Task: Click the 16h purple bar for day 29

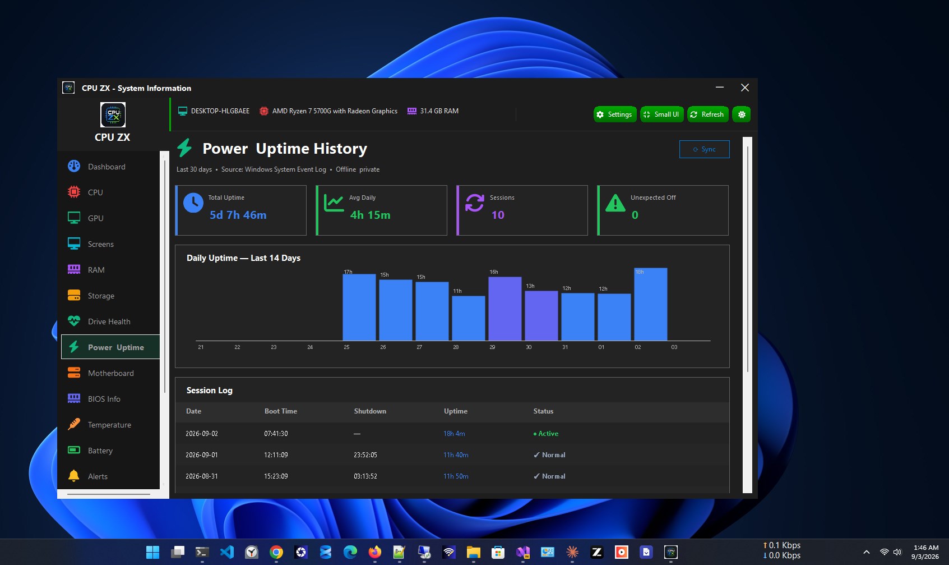Action: [505, 309]
